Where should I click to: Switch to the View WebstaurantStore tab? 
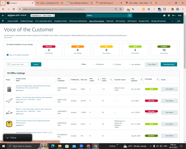(79, 3)
